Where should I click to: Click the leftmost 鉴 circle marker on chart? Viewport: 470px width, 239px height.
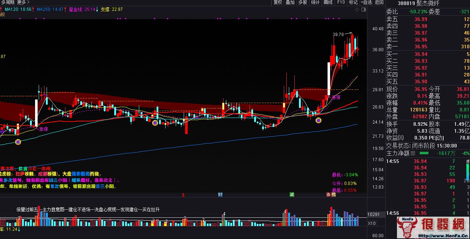tap(18, 142)
